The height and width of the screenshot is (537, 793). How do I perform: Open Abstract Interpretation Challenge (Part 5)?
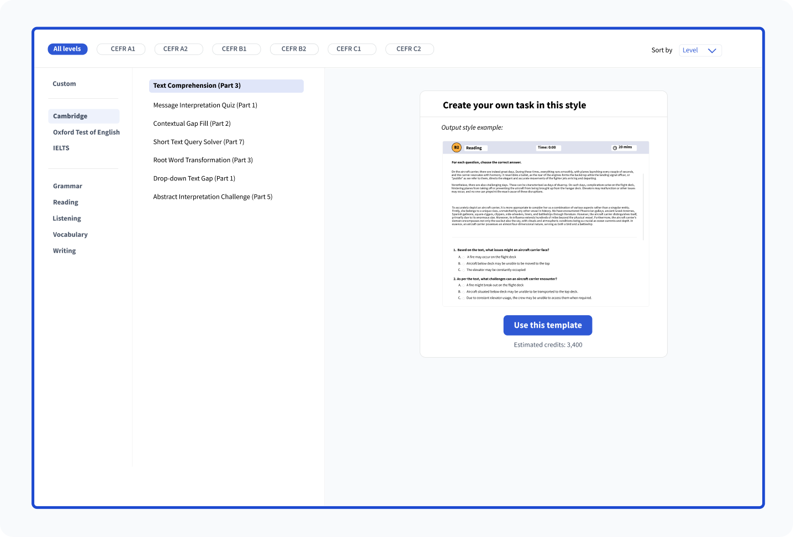coord(213,197)
